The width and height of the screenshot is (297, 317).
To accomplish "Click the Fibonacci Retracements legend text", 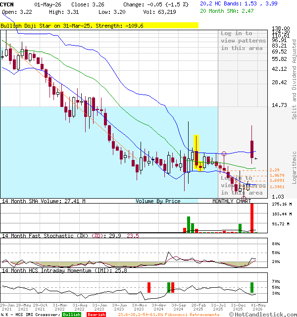I will point(169,315).
